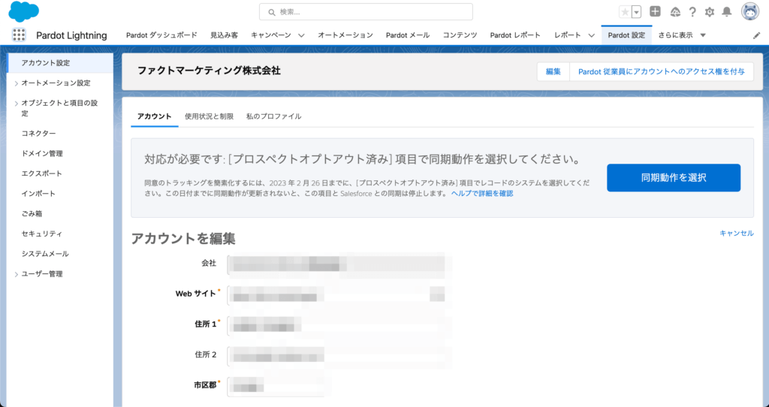The image size is (769, 407).
Task: Open the レポート tab
Action: [x=568, y=35]
